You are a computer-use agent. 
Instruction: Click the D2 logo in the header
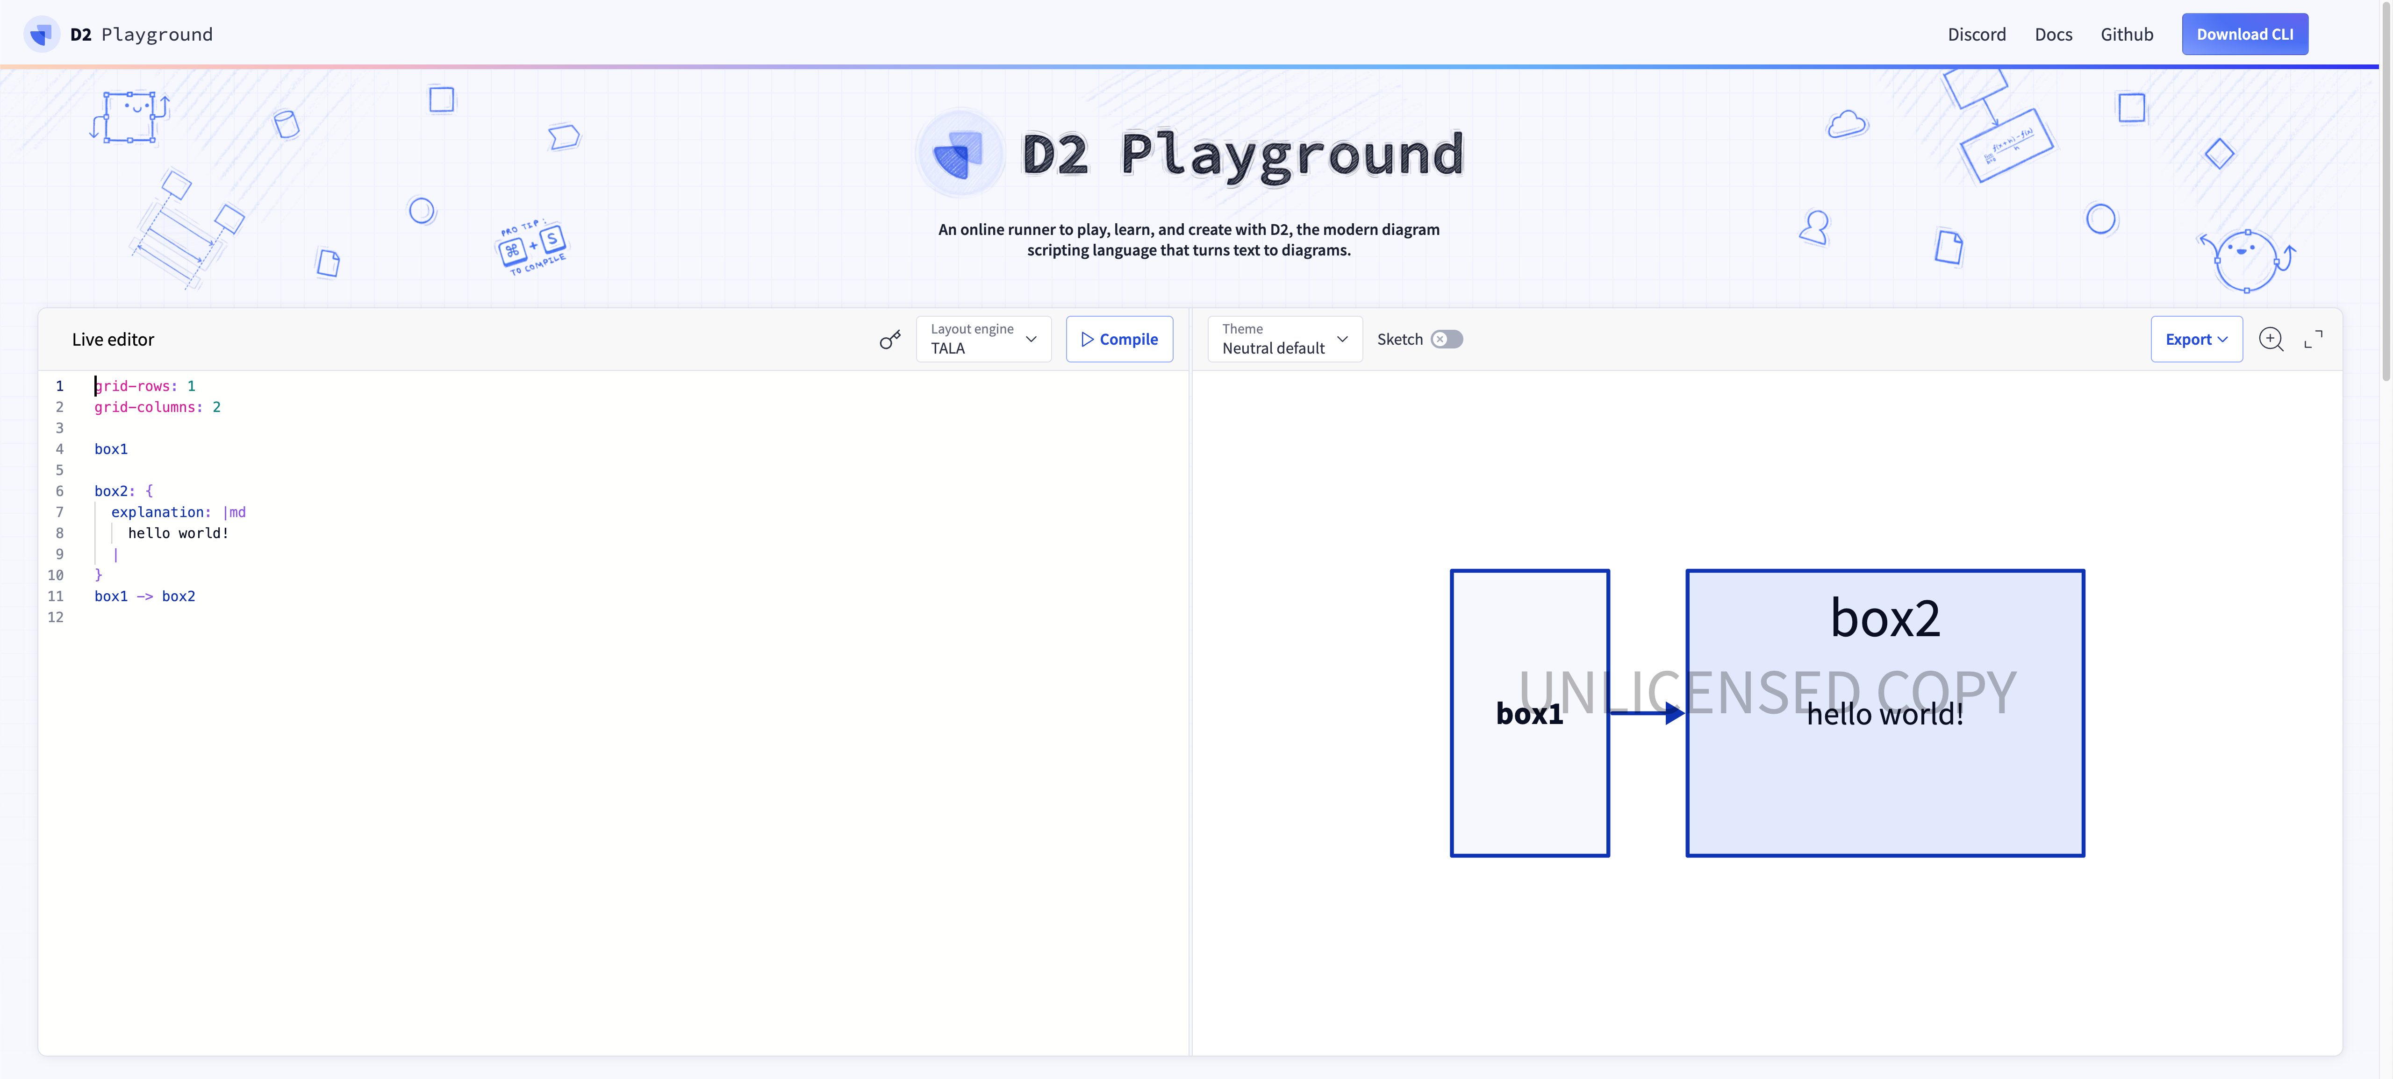tap(41, 35)
